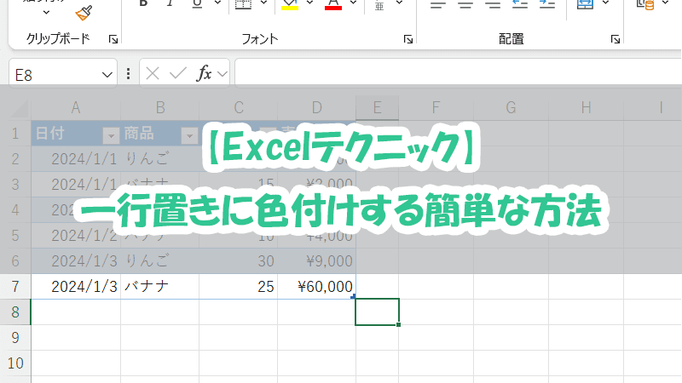Viewport: 682px width, 383px height.
Task: Click the Format Painter brush icon
Action: tap(84, 12)
